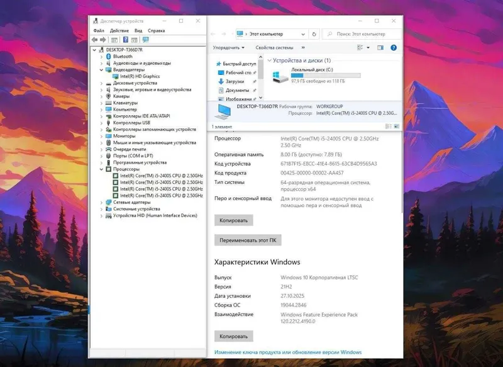
Task: Click the Мониторы category icon
Action: click(x=108, y=136)
